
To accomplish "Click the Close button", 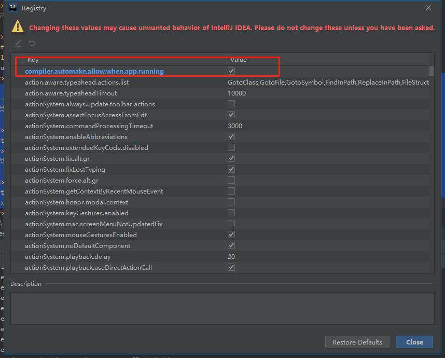I will point(414,342).
